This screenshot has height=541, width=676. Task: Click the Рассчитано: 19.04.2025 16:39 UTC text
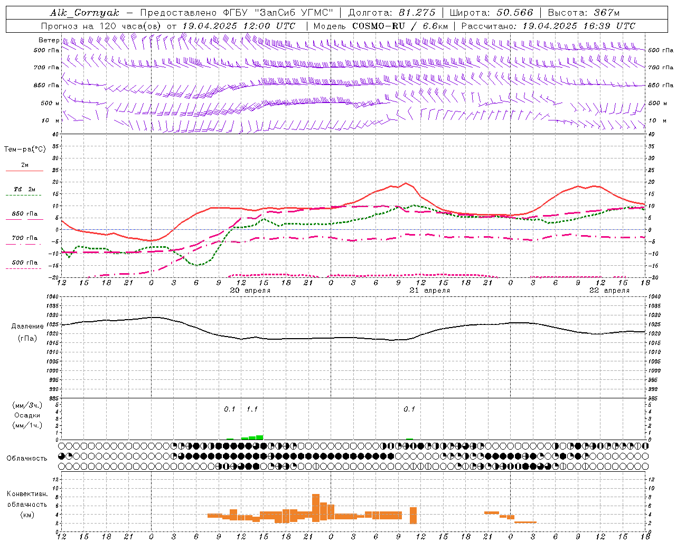[x=548, y=26]
